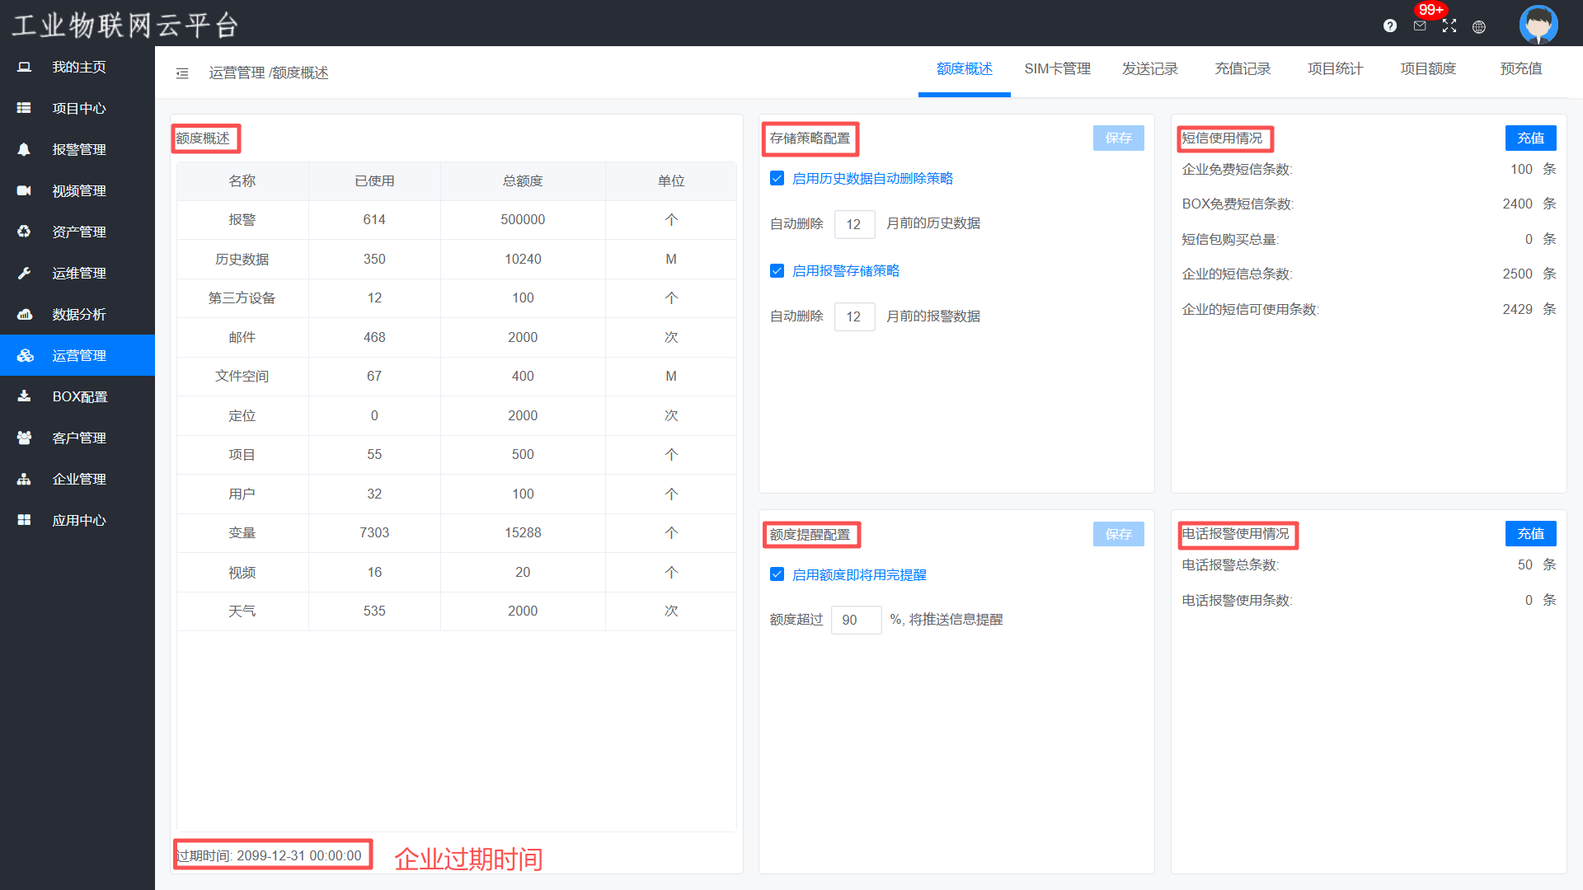This screenshot has height=890, width=1583.
Task: Toggle 启用报警存储策略 checkbox
Action: (777, 270)
